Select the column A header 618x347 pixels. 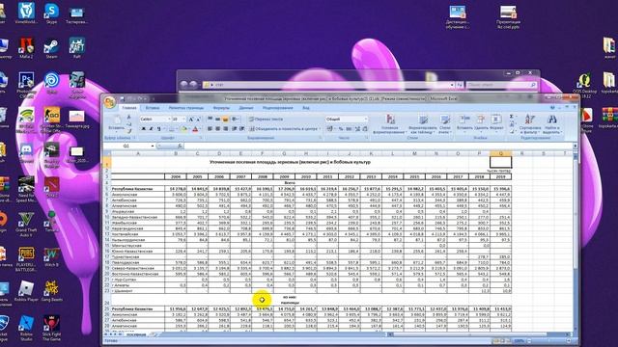[138, 153]
